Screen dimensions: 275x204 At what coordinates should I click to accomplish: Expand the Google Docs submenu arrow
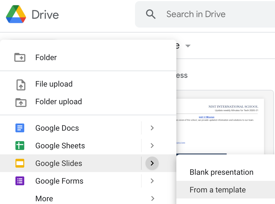point(152,128)
